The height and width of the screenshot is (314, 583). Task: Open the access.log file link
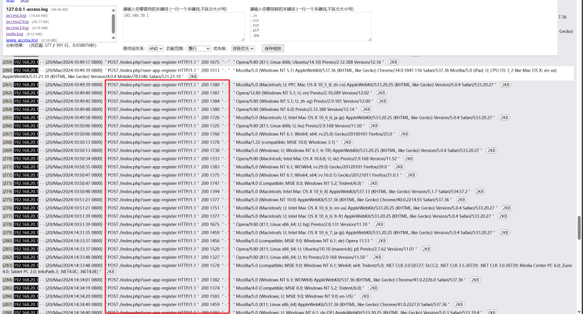(x=16, y=15)
